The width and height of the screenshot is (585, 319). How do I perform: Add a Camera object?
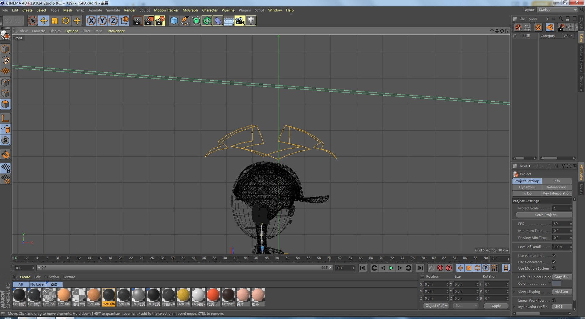point(240,21)
